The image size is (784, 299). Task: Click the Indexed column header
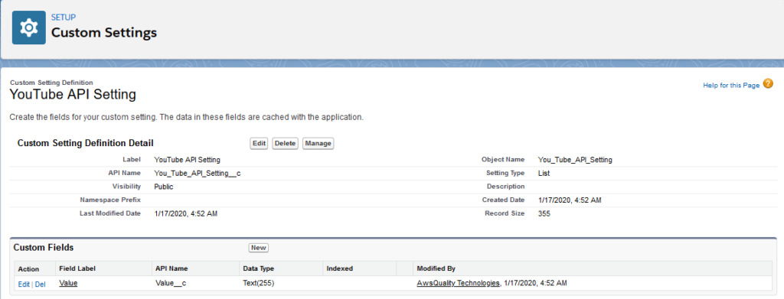coord(339,268)
